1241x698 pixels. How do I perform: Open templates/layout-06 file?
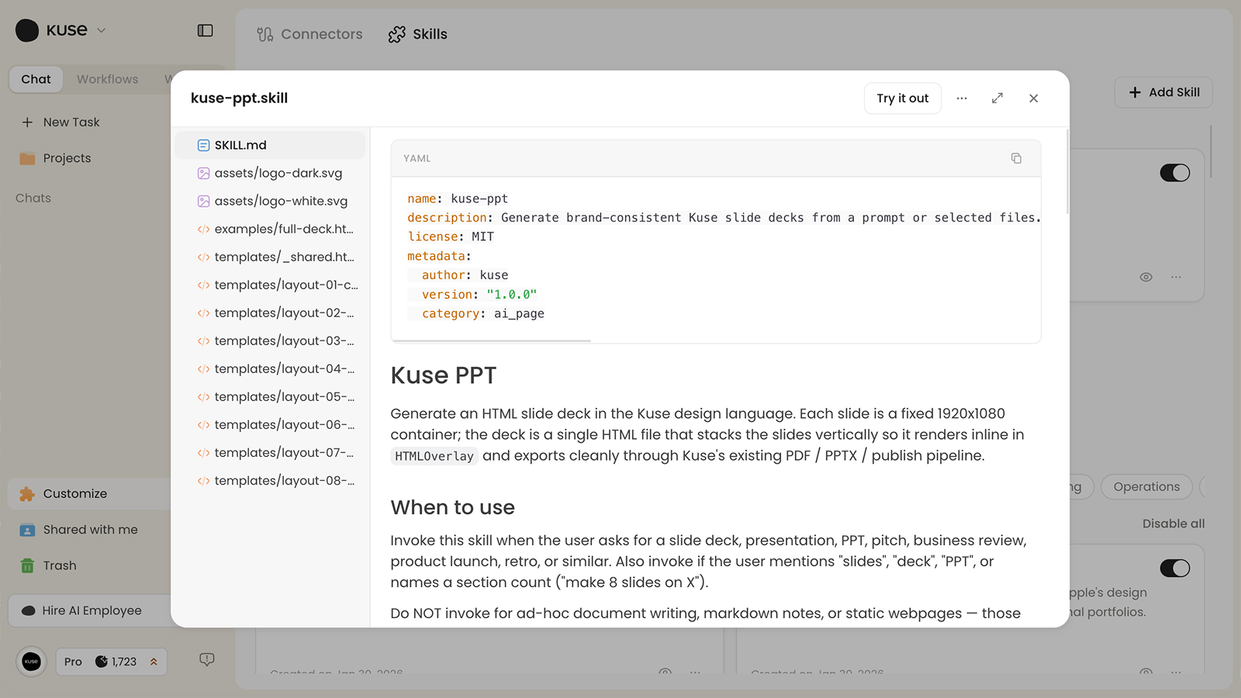270,424
